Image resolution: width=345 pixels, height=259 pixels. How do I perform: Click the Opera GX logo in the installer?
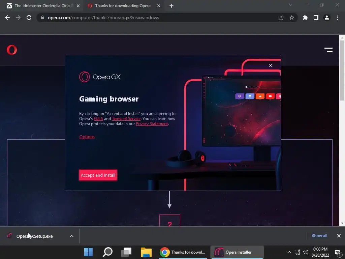click(x=100, y=77)
